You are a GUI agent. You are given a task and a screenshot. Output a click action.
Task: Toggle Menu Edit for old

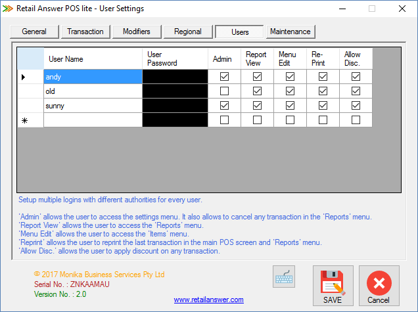290,91
